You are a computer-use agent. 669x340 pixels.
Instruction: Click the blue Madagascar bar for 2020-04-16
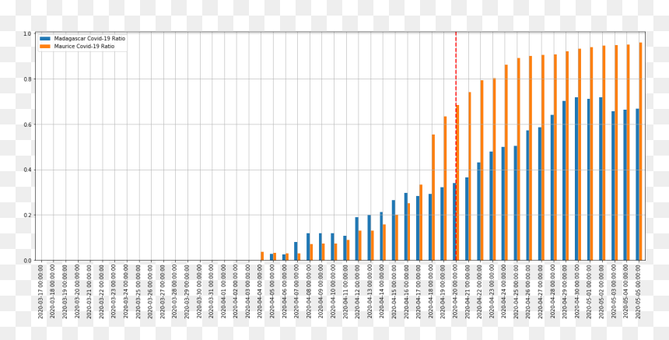[406, 226]
